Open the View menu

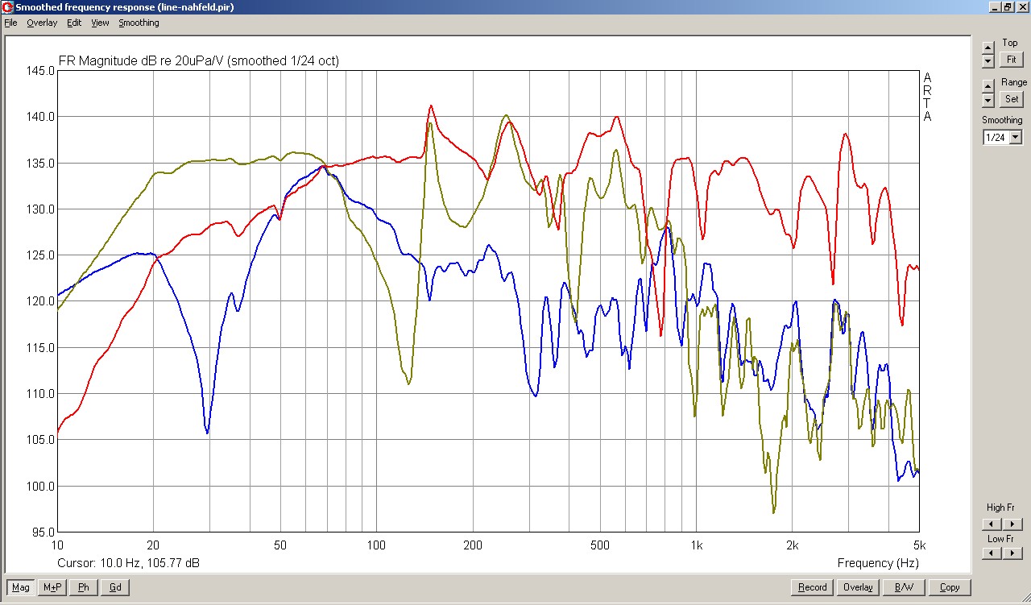click(x=100, y=23)
